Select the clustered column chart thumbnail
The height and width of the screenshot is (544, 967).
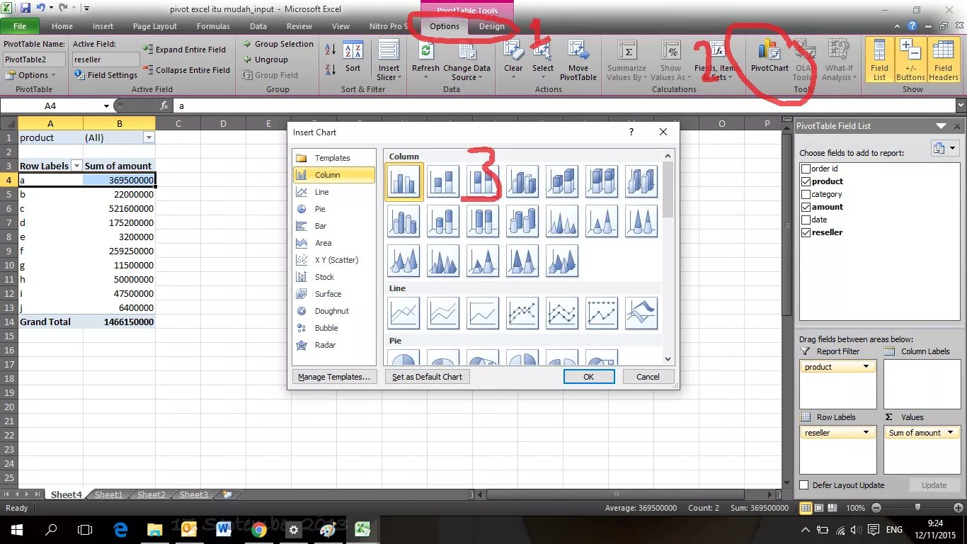404,182
